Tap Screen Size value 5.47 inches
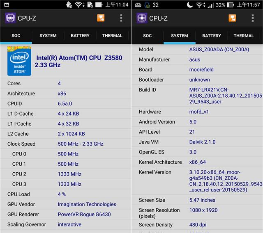The height and width of the screenshot is (233, 263). (x=202, y=200)
